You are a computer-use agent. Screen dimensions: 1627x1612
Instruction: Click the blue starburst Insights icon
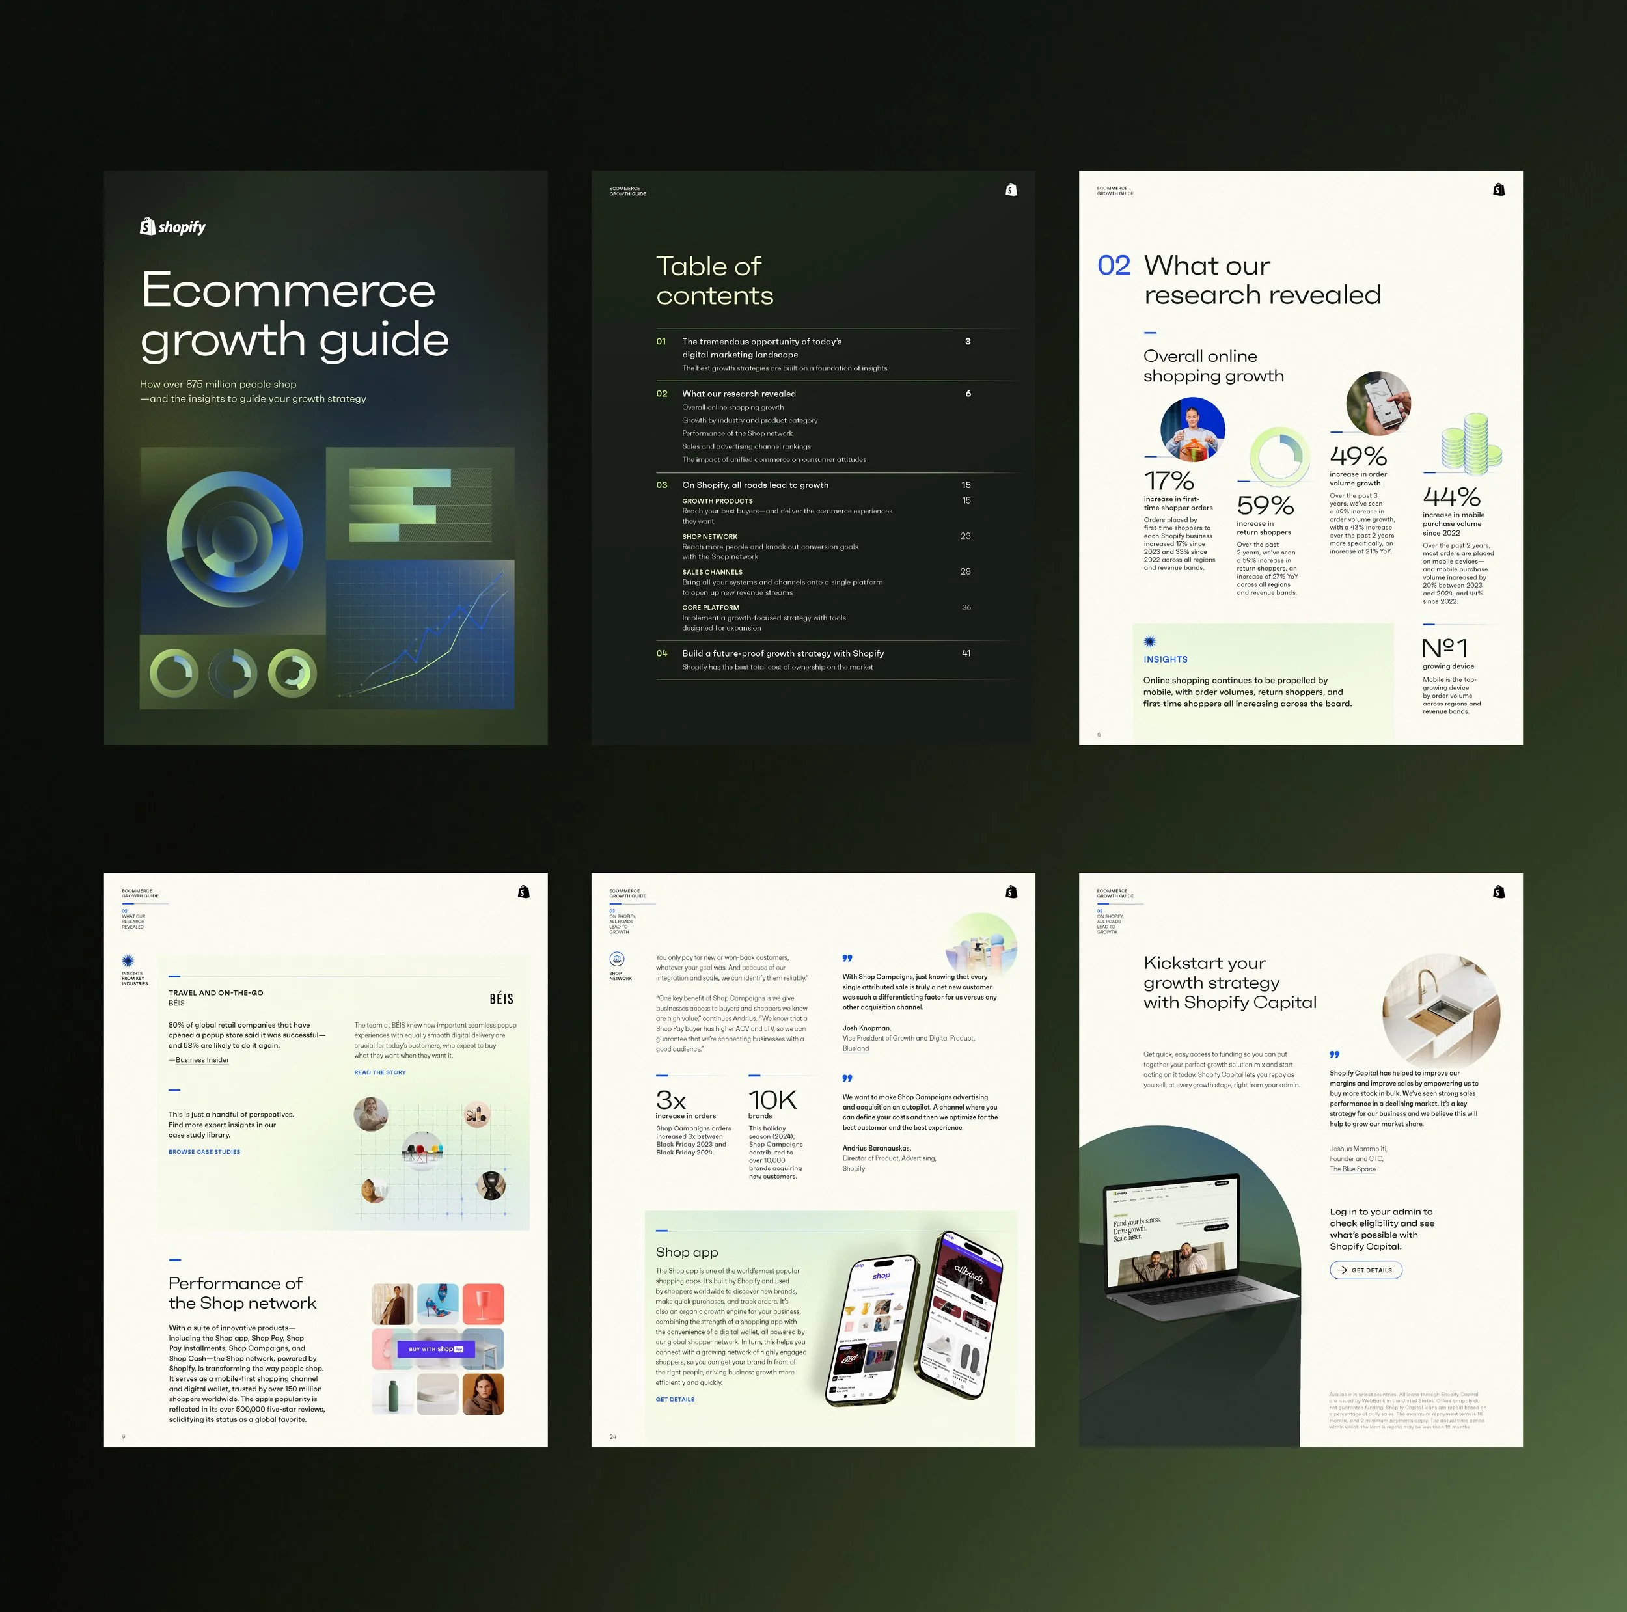(1149, 642)
